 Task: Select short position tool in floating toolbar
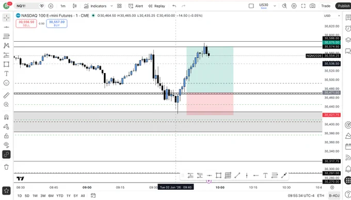[200, 175]
